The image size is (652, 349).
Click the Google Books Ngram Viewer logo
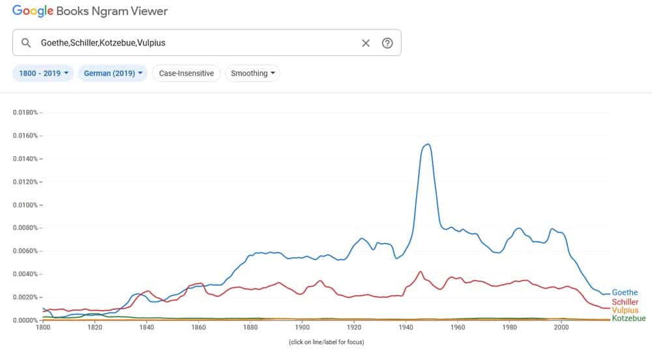[90, 11]
